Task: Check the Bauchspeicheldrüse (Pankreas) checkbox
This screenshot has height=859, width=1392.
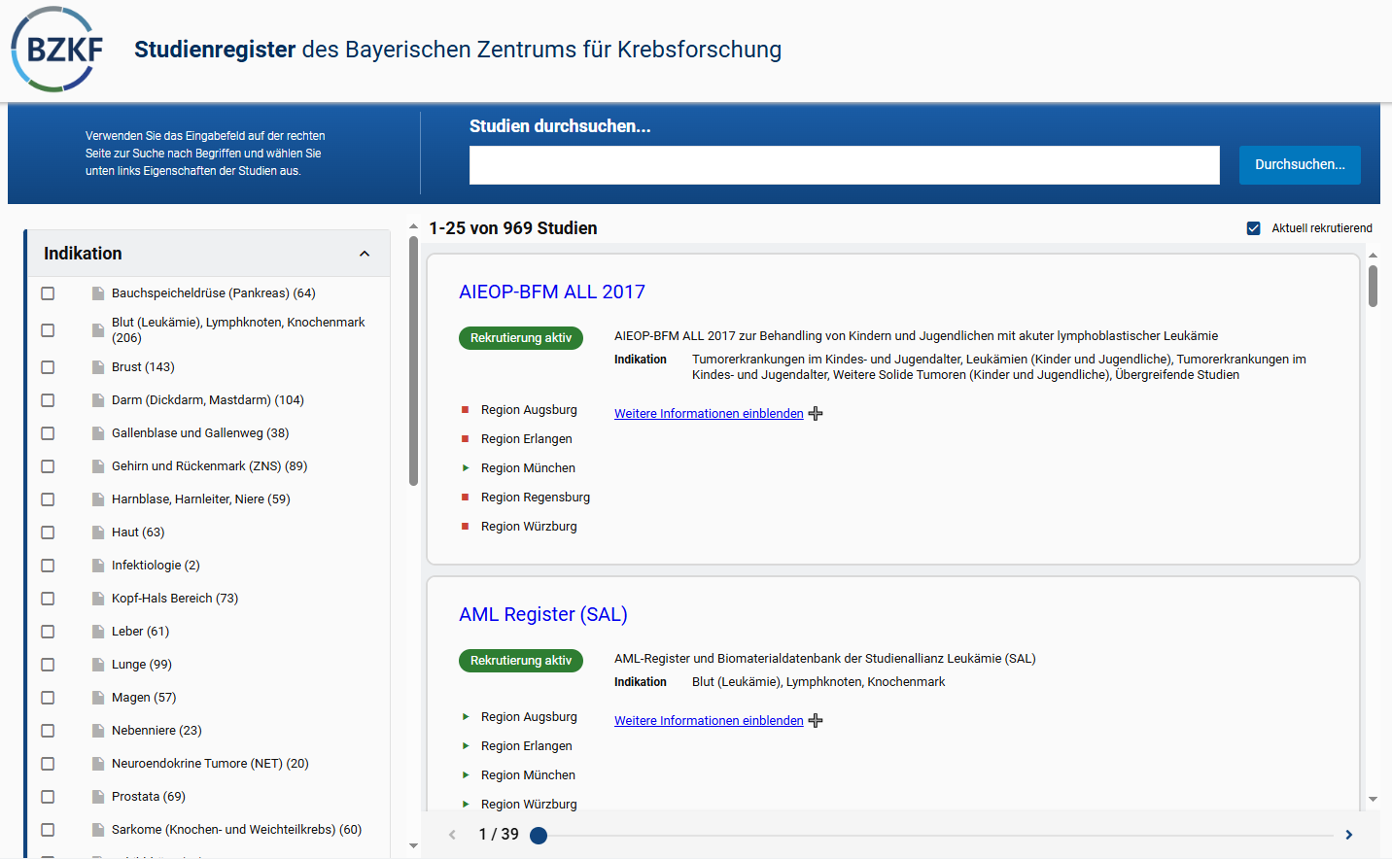Action: [x=48, y=293]
